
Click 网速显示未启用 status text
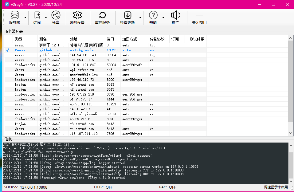[276, 187]
